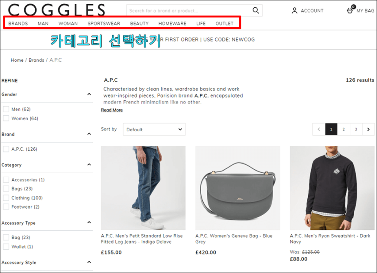377x273 pixels.
Task: Open the Petit Standard Low Rise jeans title
Action: pos(142,239)
